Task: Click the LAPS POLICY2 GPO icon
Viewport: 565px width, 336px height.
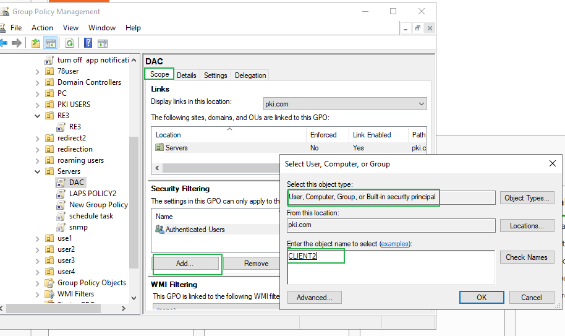Action: pos(61,194)
